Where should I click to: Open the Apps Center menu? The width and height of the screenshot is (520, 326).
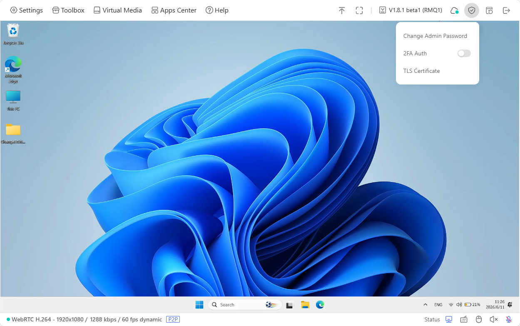pyautogui.click(x=174, y=10)
